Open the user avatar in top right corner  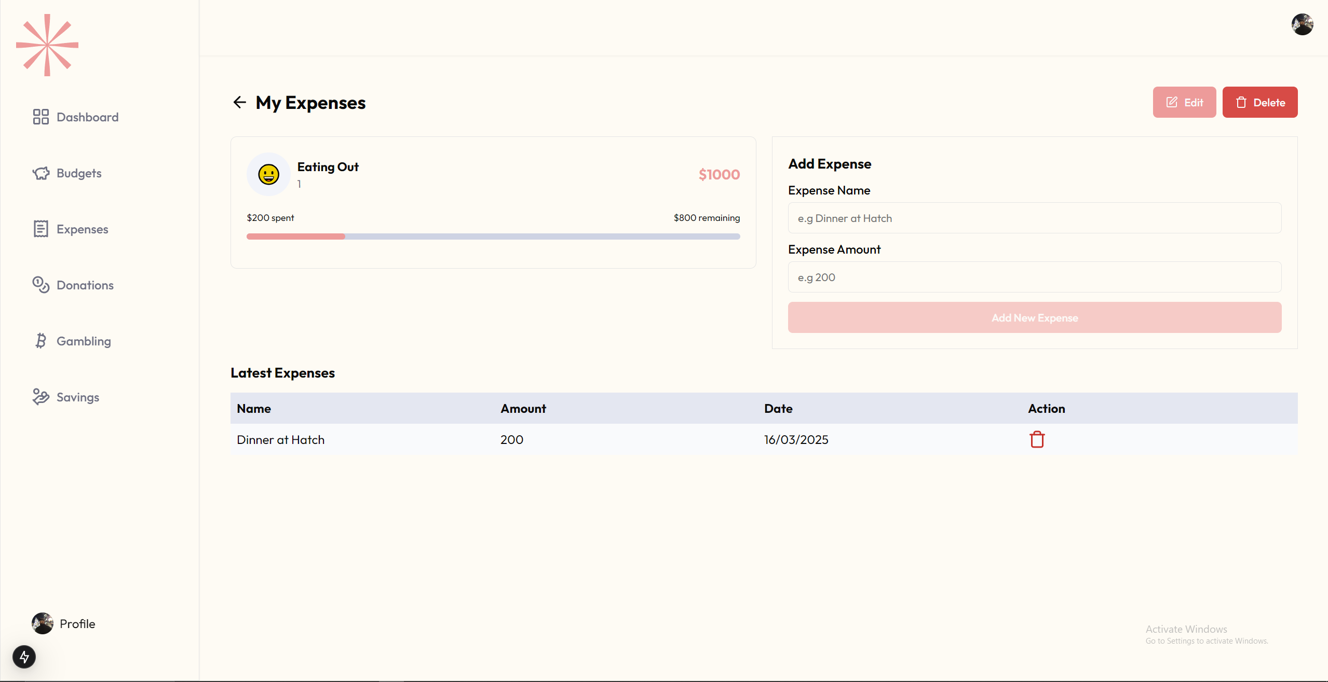click(x=1302, y=24)
